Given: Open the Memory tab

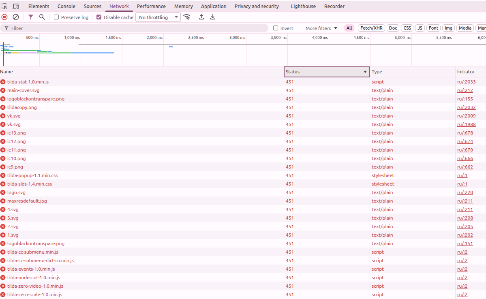Looking at the screenshot, I should click(x=184, y=6).
